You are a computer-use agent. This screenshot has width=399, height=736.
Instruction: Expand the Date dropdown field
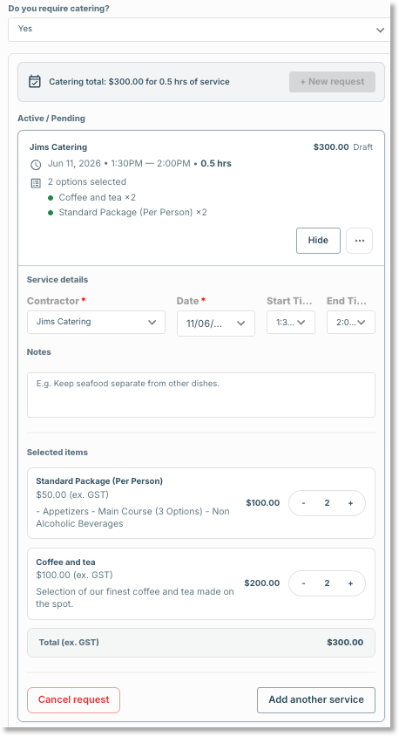pos(216,324)
